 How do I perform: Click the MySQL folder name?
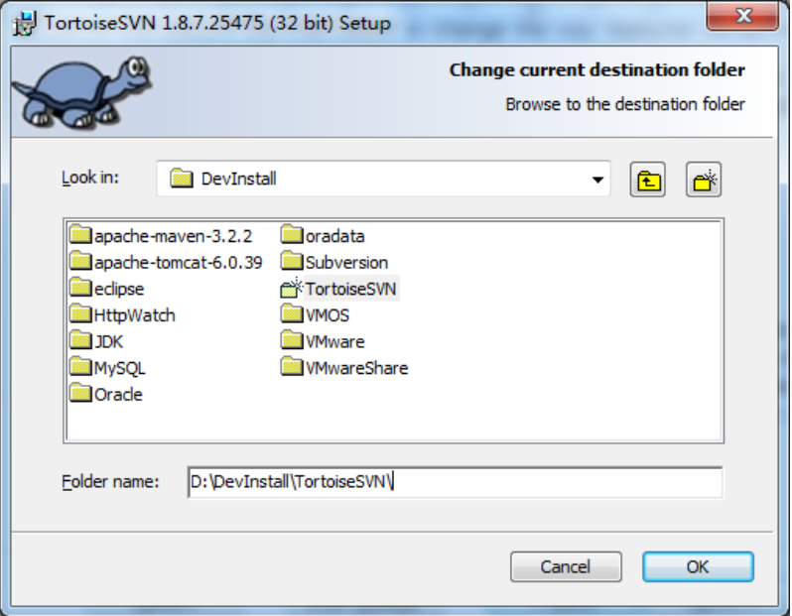click(120, 368)
